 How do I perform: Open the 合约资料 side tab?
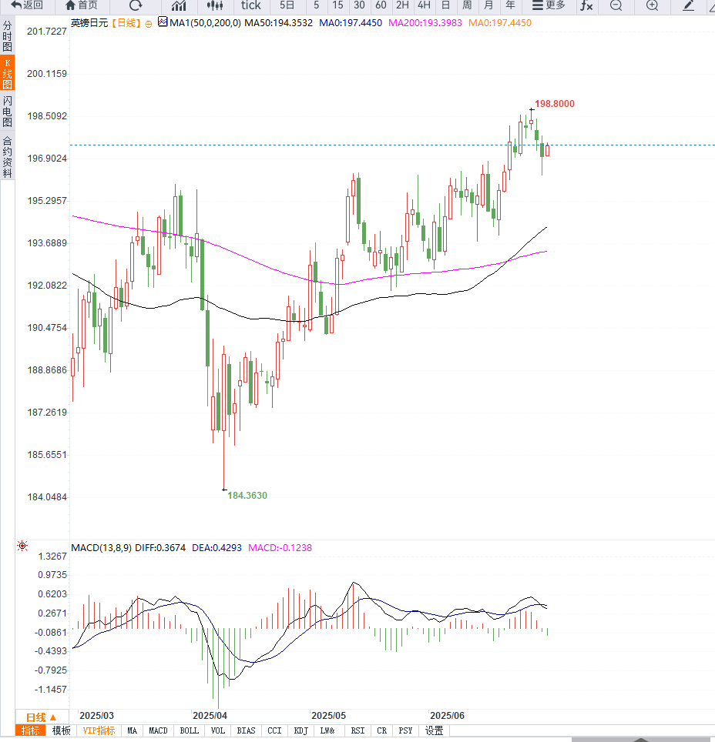coord(7,156)
